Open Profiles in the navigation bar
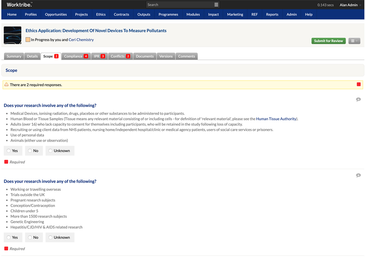Viewport: 366px width, 259px height. [x=31, y=15]
